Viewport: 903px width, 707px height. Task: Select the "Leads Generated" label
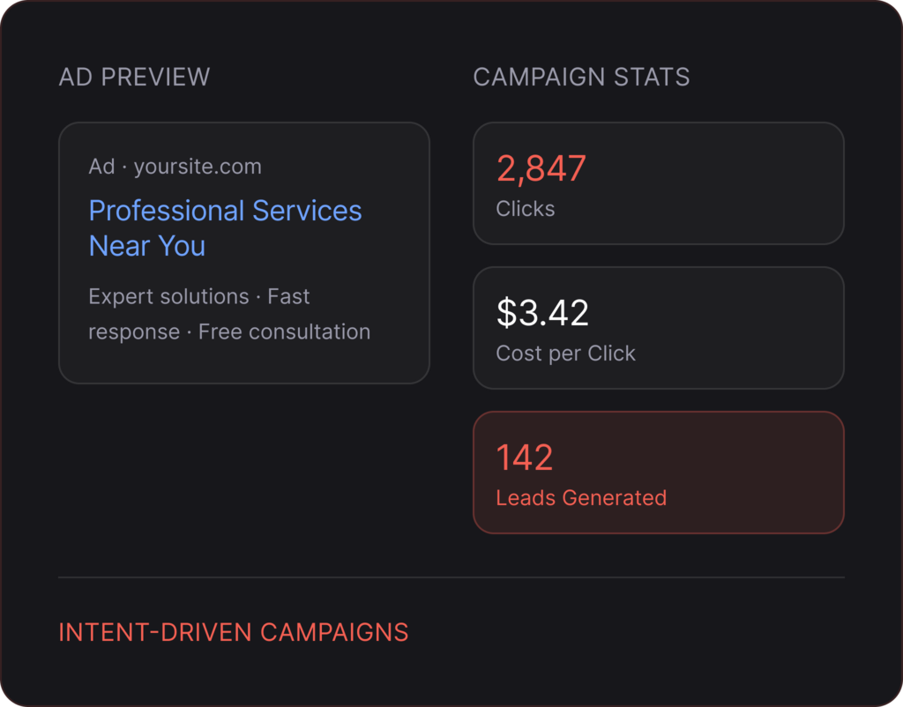point(581,498)
